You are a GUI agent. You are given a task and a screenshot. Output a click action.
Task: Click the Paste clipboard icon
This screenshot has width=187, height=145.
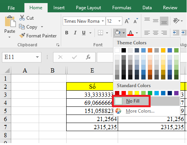pyautogui.click(x=10, y=22)
